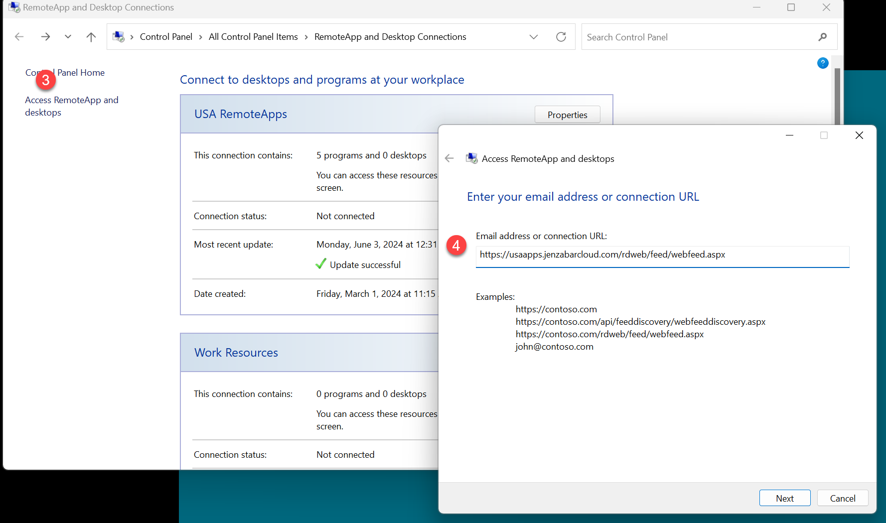Click the john@contoso.com example text
Viewport: 886px width, 523px height.
tap(554, 347)
